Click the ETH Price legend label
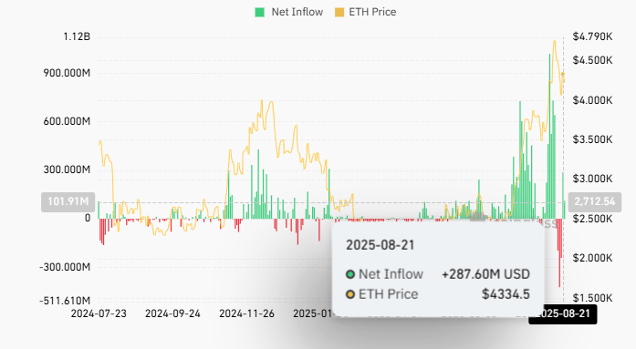The height and width of the screenshot is (349, 636). click(x=372, y=12)
